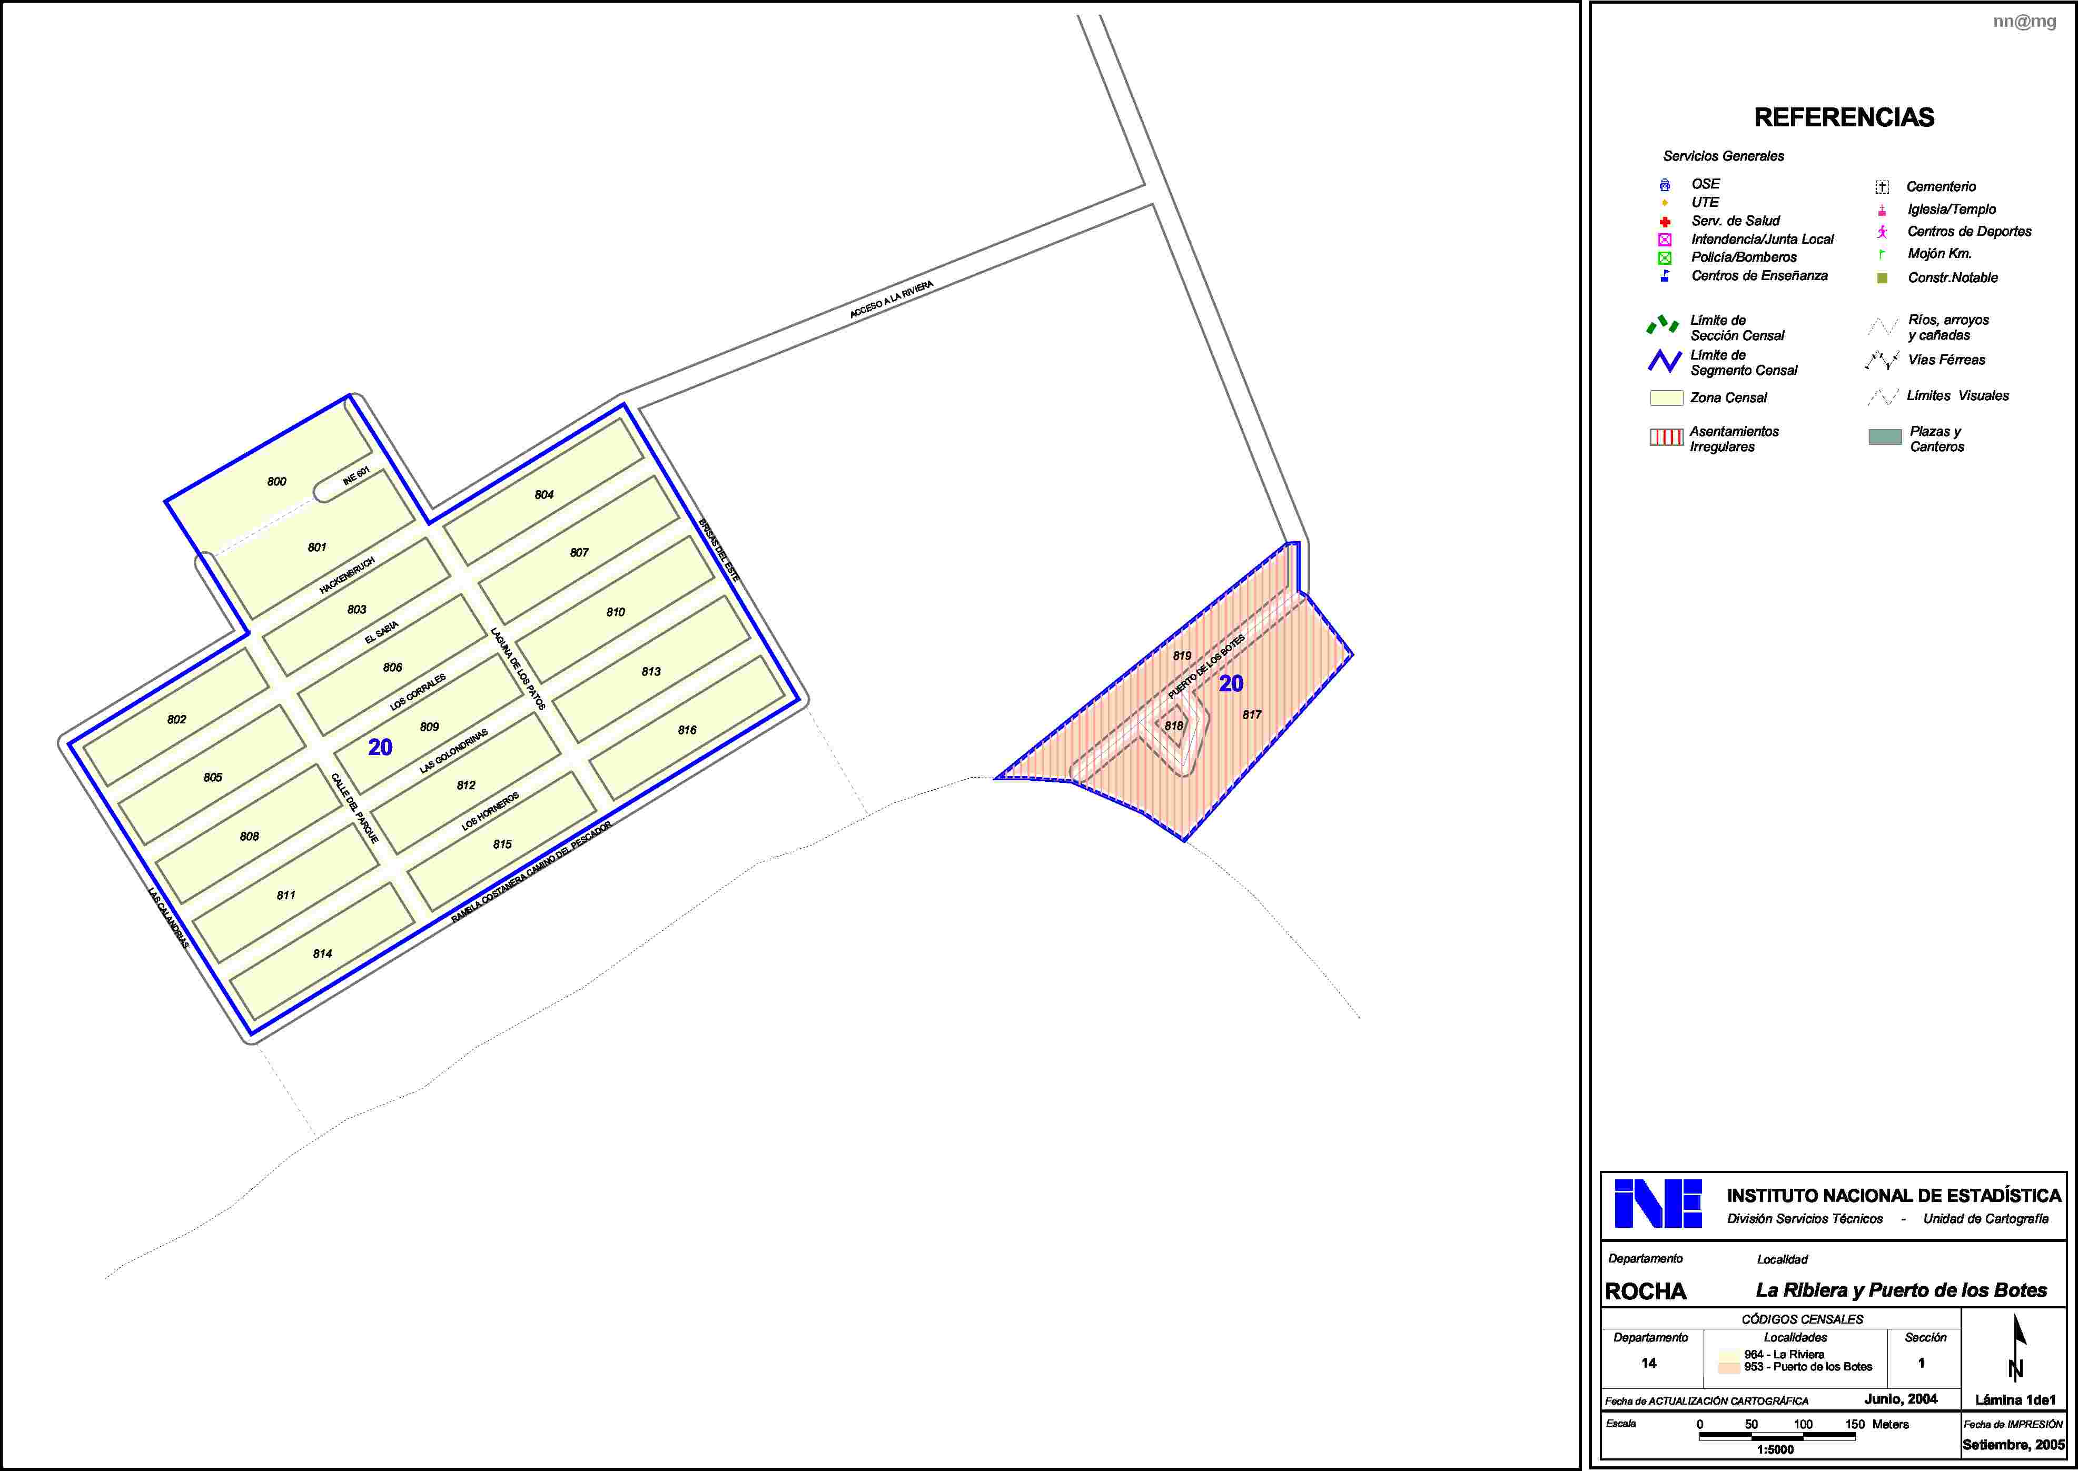This screenshot has width=2078, height=1471.
Task: Click block number 809
Action: [429, 727]
